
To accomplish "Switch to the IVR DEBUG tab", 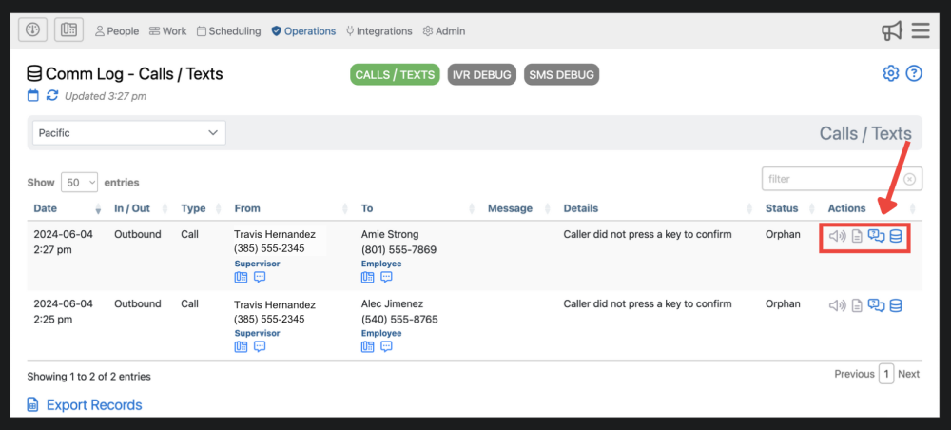I will click(481, 74).
